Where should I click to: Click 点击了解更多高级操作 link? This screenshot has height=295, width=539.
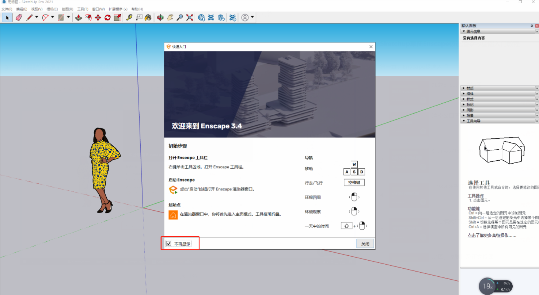tap(492, 235)
